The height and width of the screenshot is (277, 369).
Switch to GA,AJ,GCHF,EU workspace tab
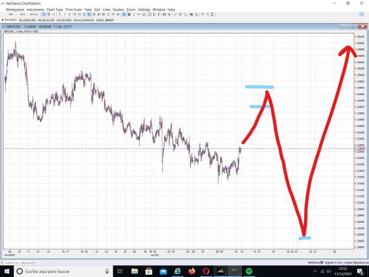pyautogui.click(x=84, y=20)
